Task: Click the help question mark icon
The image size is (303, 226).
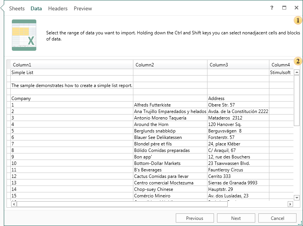Action: (x=272, y=8)
